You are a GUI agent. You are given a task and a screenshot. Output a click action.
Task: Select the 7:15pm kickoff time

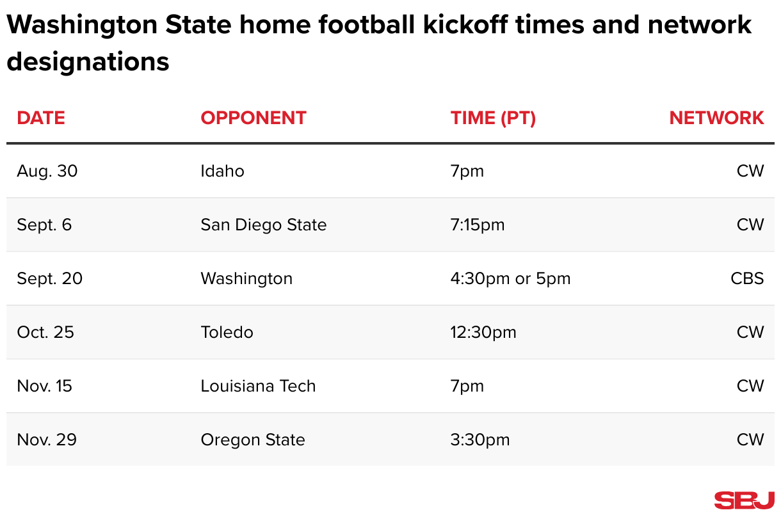coord(478,225)
